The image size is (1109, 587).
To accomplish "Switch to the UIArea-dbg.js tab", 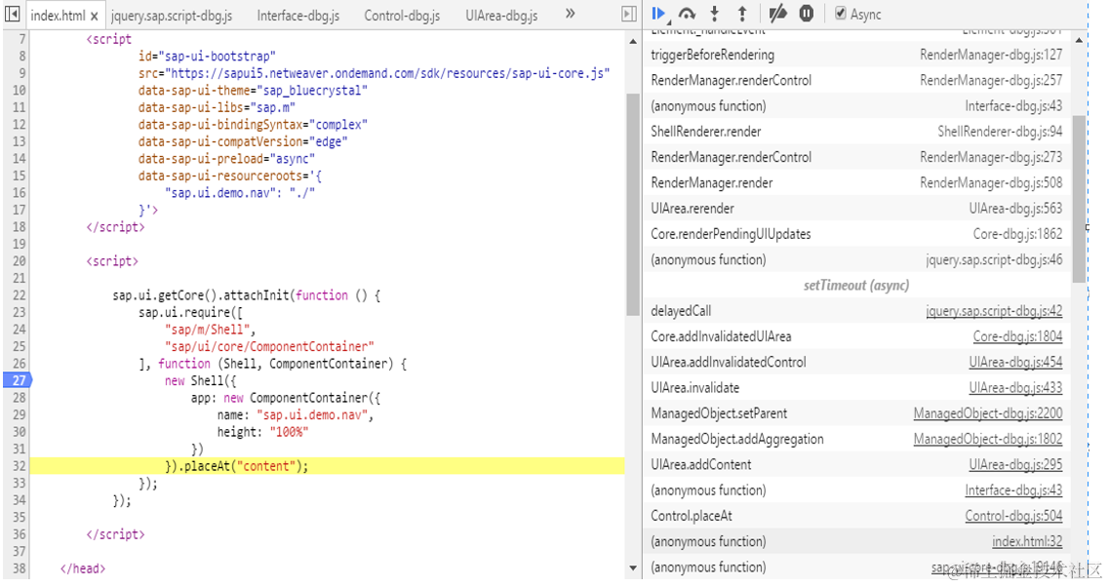I will click(501, 16).
